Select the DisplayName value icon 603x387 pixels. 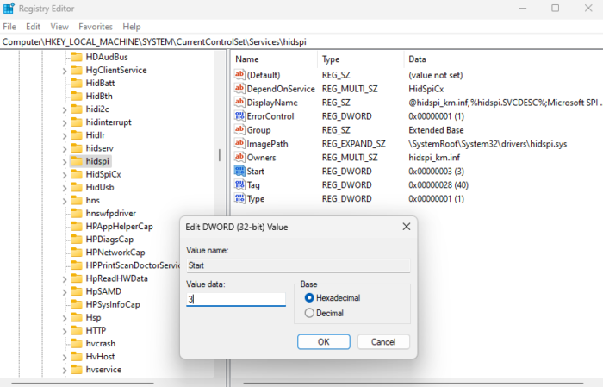point(239,103)
